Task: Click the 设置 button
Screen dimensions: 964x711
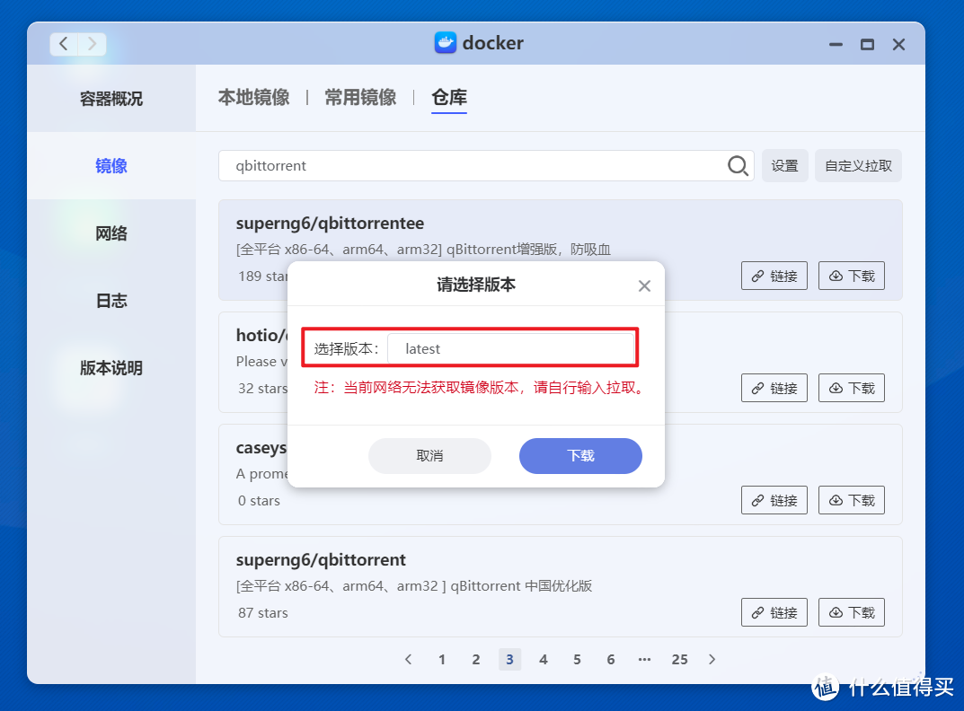Action: (784, 165)
